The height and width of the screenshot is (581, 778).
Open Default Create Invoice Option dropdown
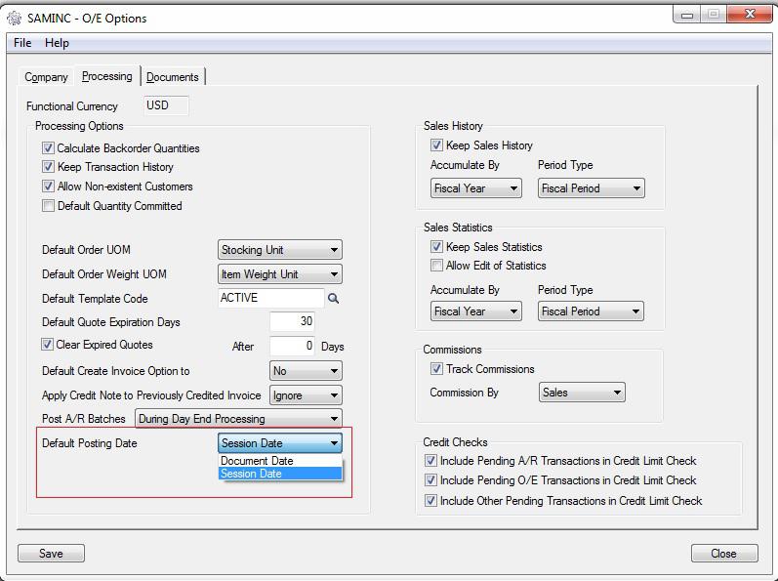click(306, 371)
